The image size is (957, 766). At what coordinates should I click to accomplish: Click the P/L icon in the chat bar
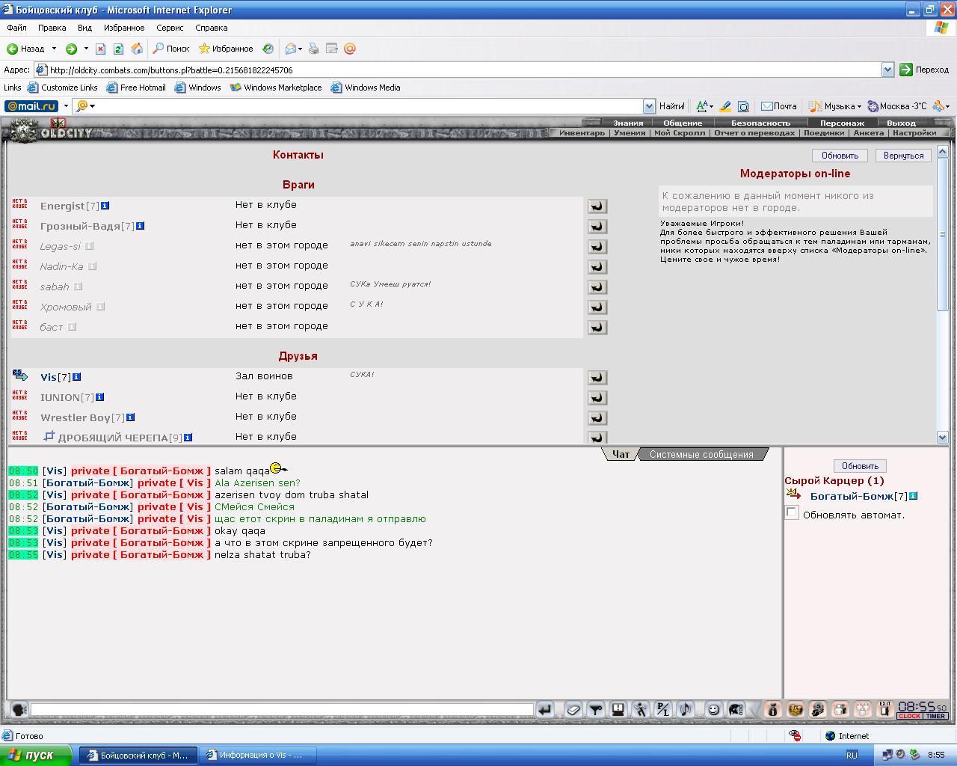[663, 709]
